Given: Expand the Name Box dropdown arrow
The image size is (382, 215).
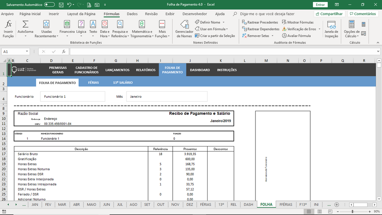Looking at the screenshot, I should 27,52.
